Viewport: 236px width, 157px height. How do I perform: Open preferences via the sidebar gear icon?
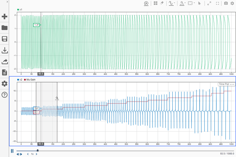(4, 84)
